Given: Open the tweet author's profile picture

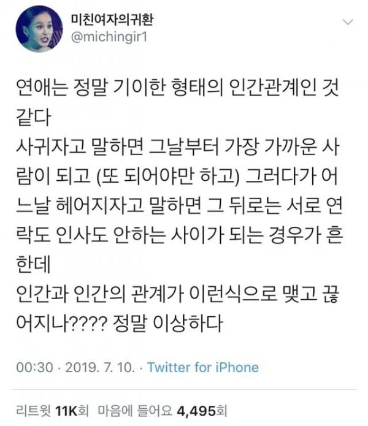Looking at the screenshot, I should (x=39, y=29).
